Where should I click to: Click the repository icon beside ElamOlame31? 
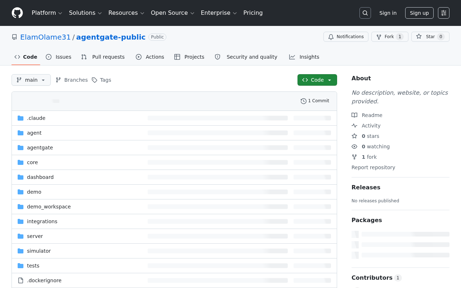click(14, 37)
